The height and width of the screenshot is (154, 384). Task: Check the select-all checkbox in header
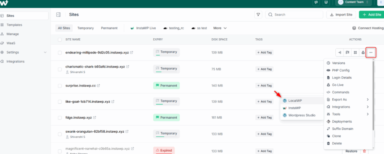(x=60, y=39)
